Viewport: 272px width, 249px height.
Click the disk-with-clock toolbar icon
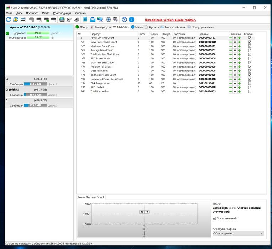39,20
